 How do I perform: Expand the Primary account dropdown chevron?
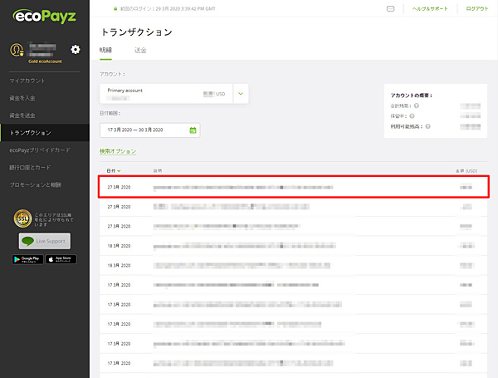pyautogui.click(x=241, y=94)
